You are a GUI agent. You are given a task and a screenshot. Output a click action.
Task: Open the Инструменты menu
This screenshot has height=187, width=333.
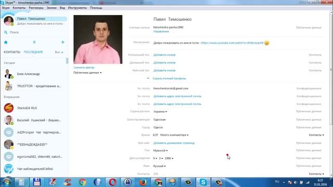[x=78, y=8]
